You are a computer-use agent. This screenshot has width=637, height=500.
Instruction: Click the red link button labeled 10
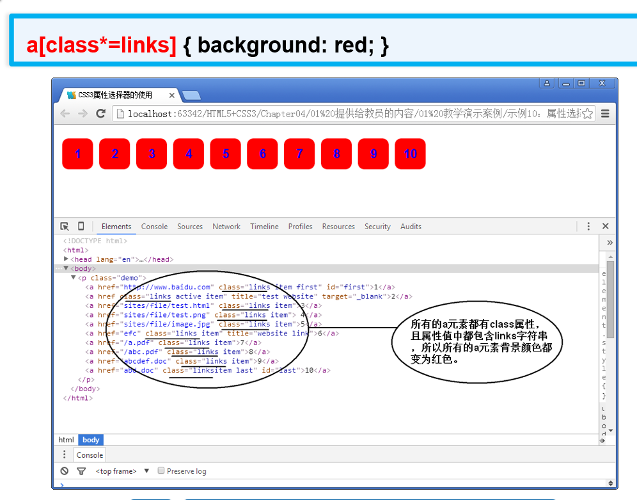[x=411, y=154]
